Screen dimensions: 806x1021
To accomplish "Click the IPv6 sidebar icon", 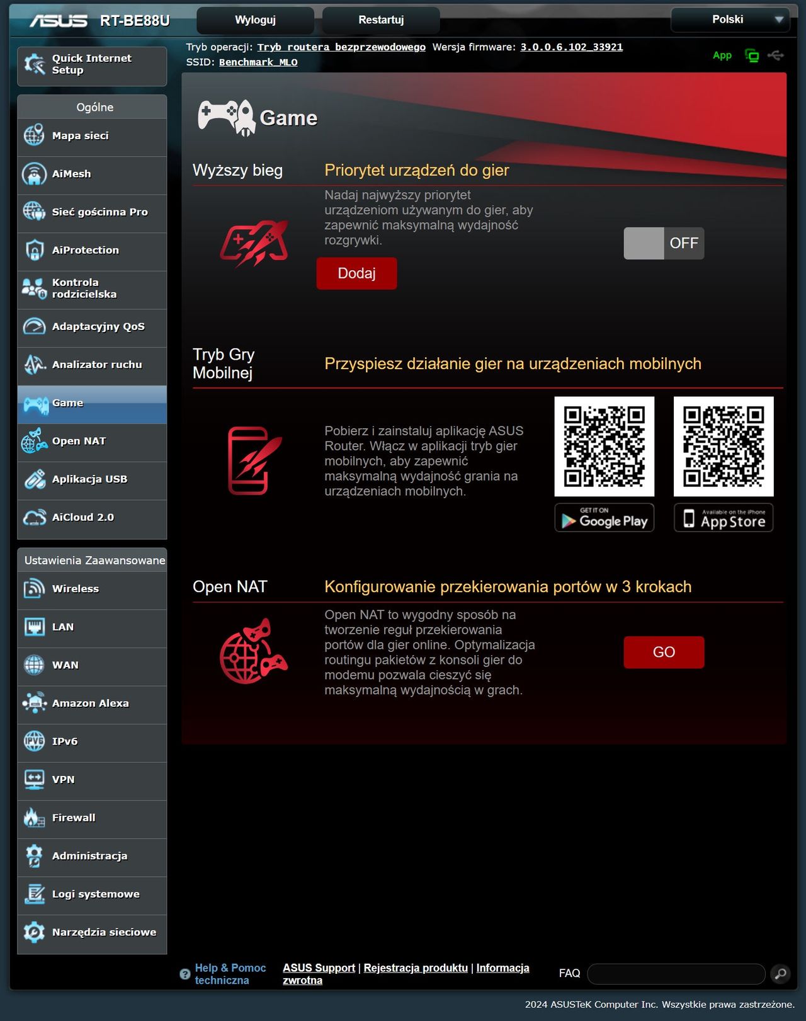I will tap(34, 741).
